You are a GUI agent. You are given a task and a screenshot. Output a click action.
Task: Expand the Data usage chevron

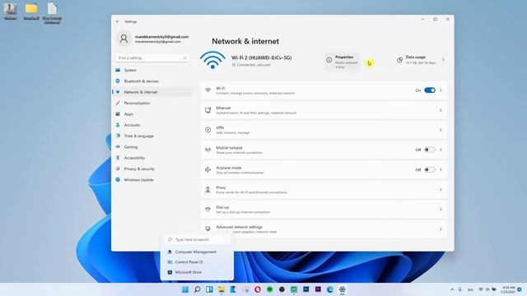click(443, 60)
